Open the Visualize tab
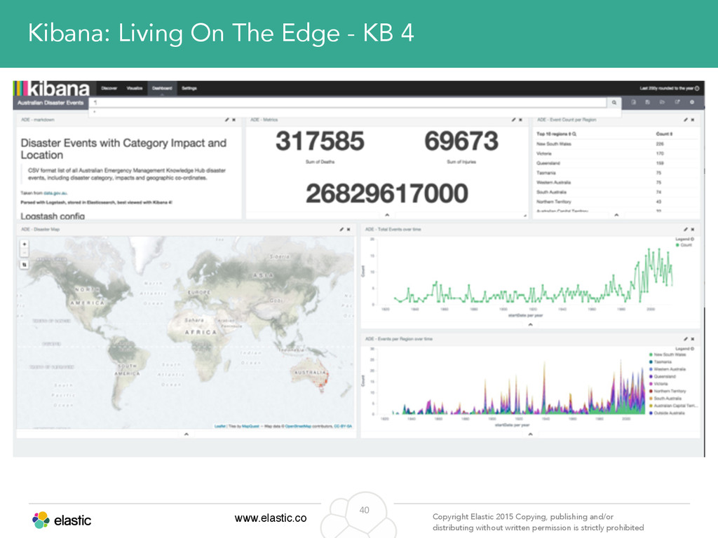The image size is (718, 538). click(134, 88)
